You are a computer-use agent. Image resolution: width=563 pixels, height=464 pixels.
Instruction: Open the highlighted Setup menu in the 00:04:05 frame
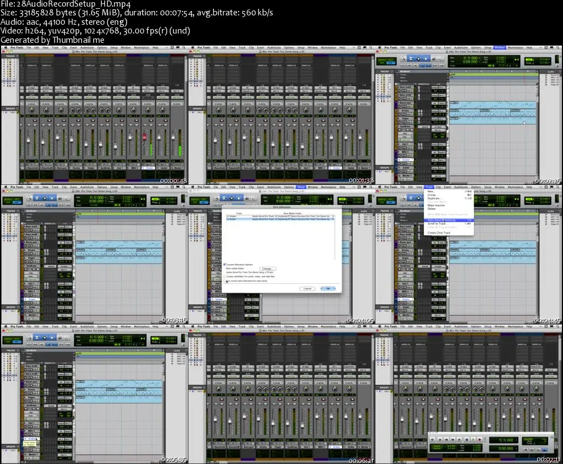click(301, 187)
